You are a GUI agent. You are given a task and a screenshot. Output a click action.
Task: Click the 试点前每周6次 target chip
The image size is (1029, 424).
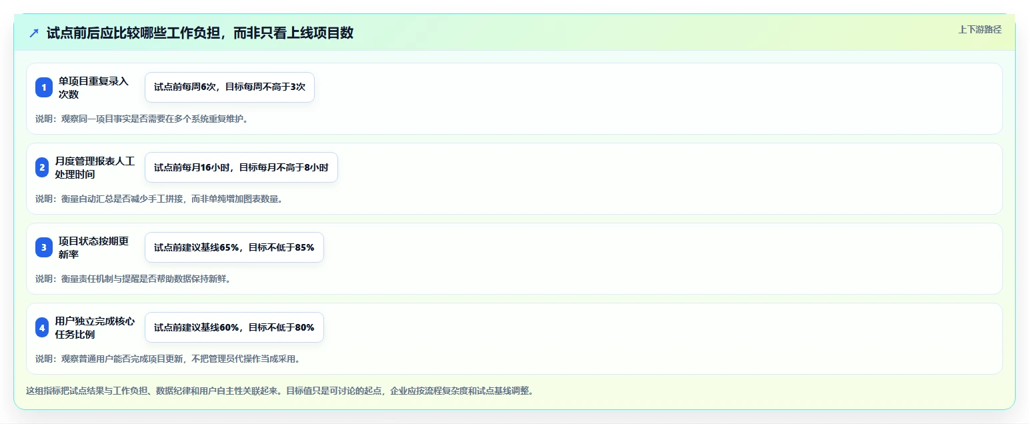click(229, 87)
